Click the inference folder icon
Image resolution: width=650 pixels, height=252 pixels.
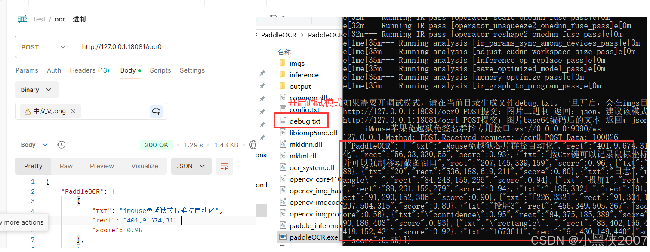pyautogui.click(x=283, y=75)
